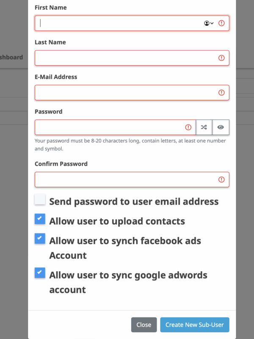Uncheck Allow user to upload contacts
Viewport: 254px width, 339px height.
point(40,219)
